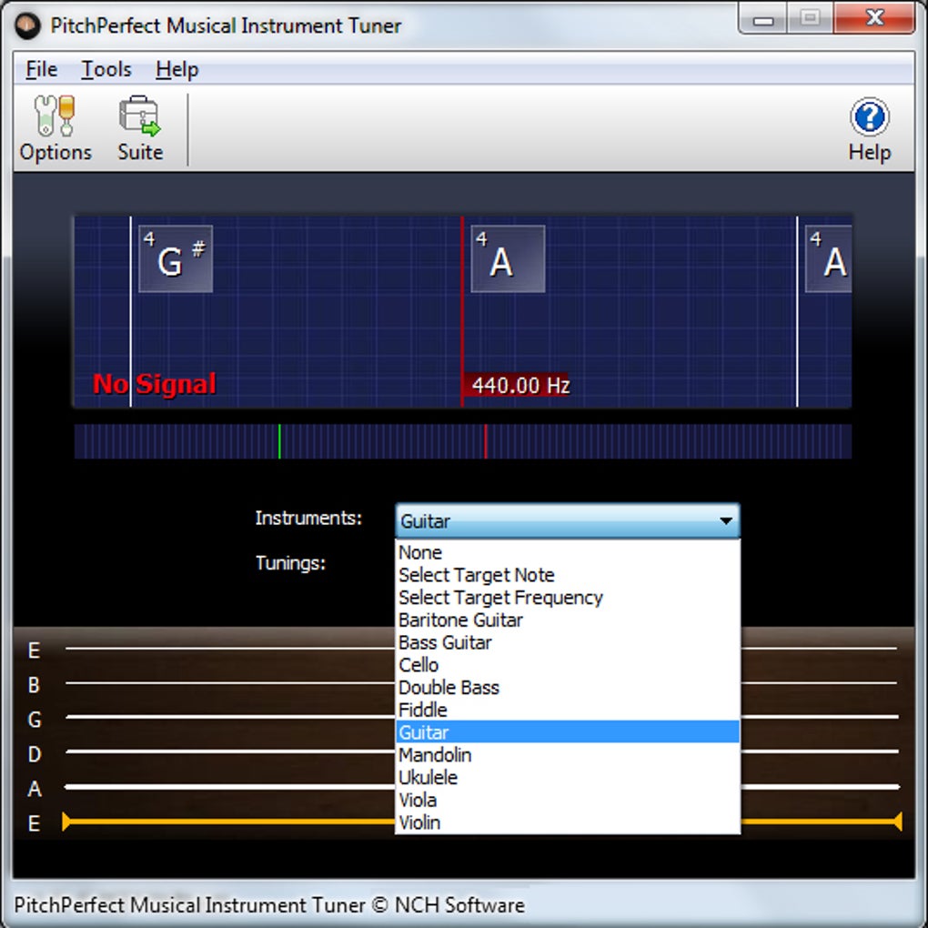Click the 440.00 Hz frequency label
This screenshot has height=928, width=928.
click(x=520, y=385)
